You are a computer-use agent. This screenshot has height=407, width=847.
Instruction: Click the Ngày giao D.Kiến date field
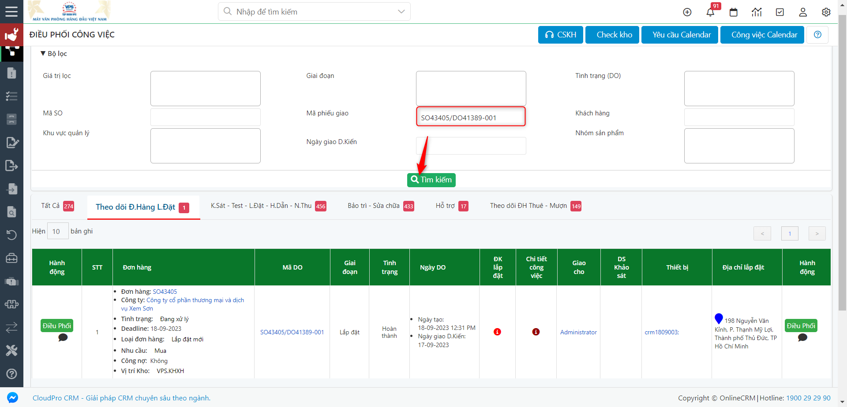coord(471,146)
